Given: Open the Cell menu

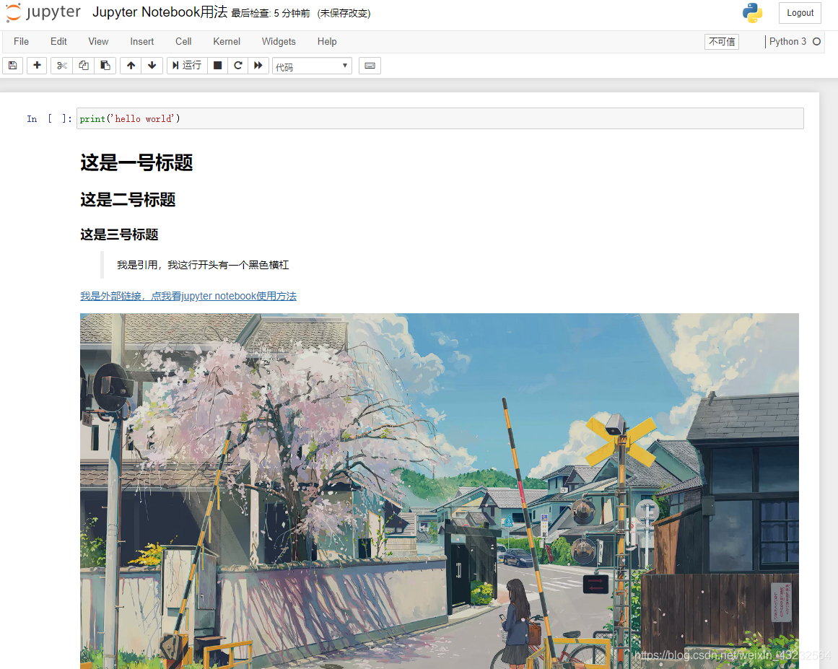Looking at the screenshot, I should click(183, 42).
